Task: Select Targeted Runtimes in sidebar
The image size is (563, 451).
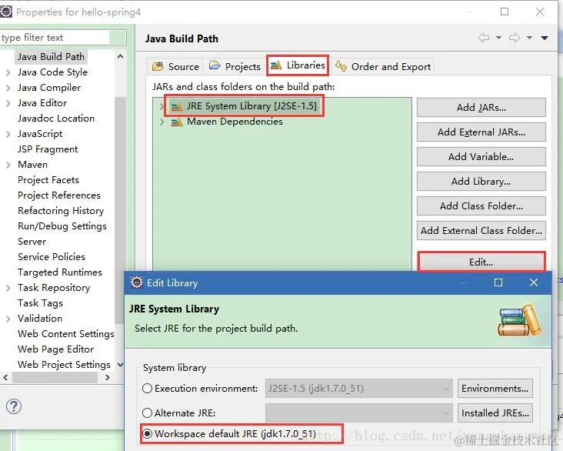Action: point(60,272)
